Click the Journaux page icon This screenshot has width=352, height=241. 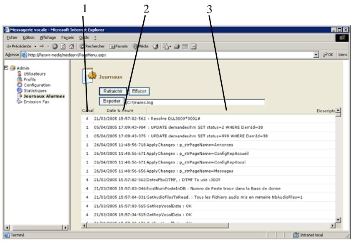pos(89,76)
